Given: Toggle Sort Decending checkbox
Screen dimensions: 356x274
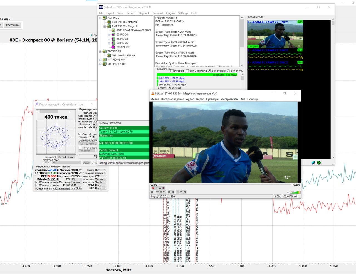Looking at the screenshot, I should coord(187,71).
